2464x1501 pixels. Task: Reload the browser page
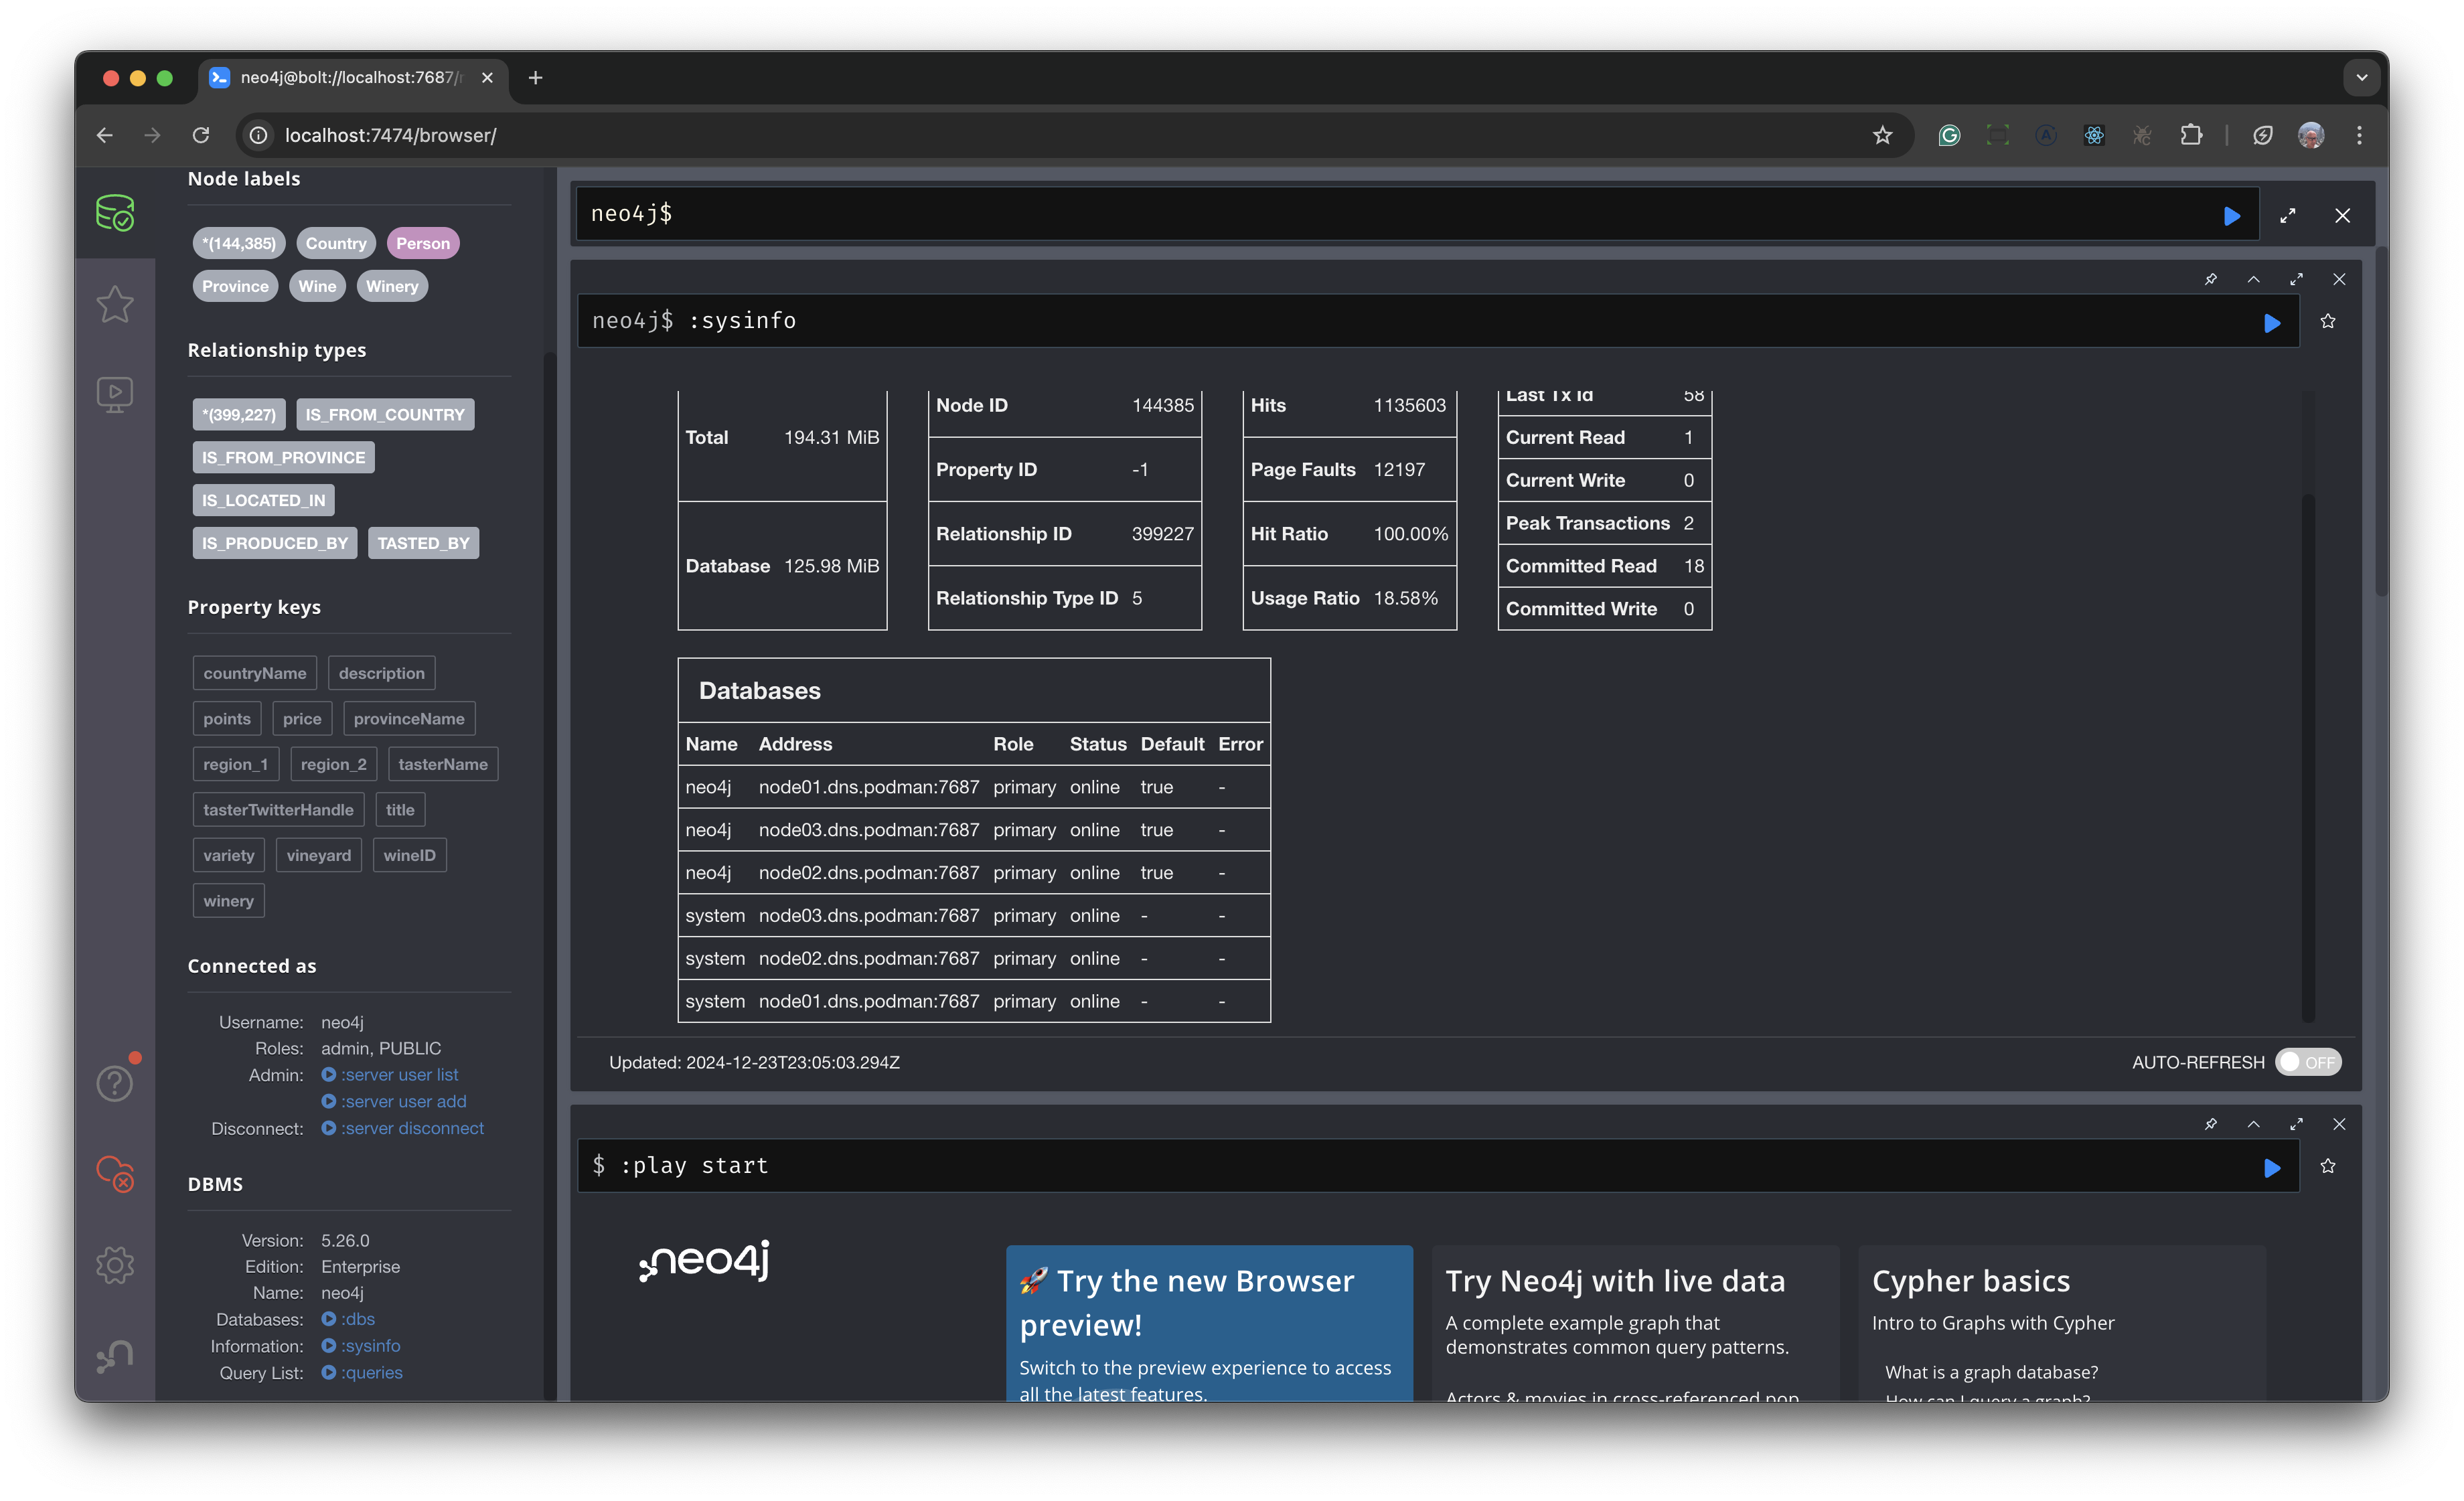pos(200,135)
